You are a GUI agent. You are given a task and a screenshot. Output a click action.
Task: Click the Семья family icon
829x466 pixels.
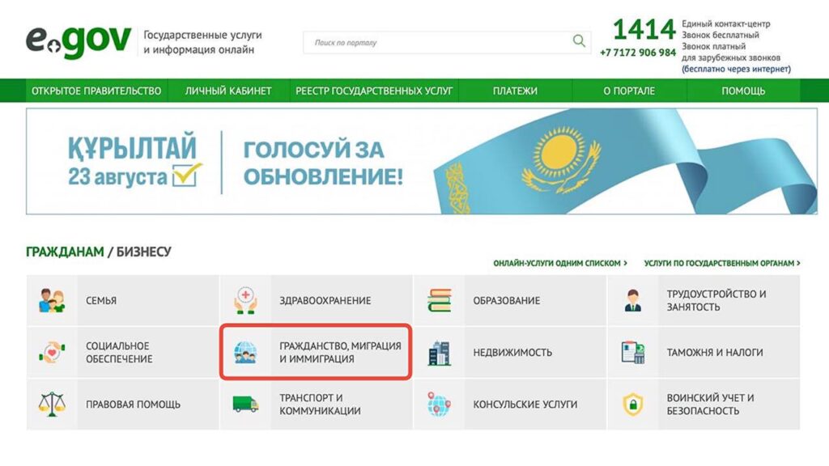[x=51, y=300]
